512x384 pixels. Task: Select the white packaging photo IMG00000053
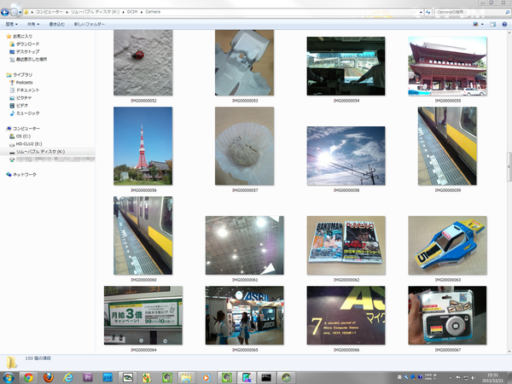(244, 62)
